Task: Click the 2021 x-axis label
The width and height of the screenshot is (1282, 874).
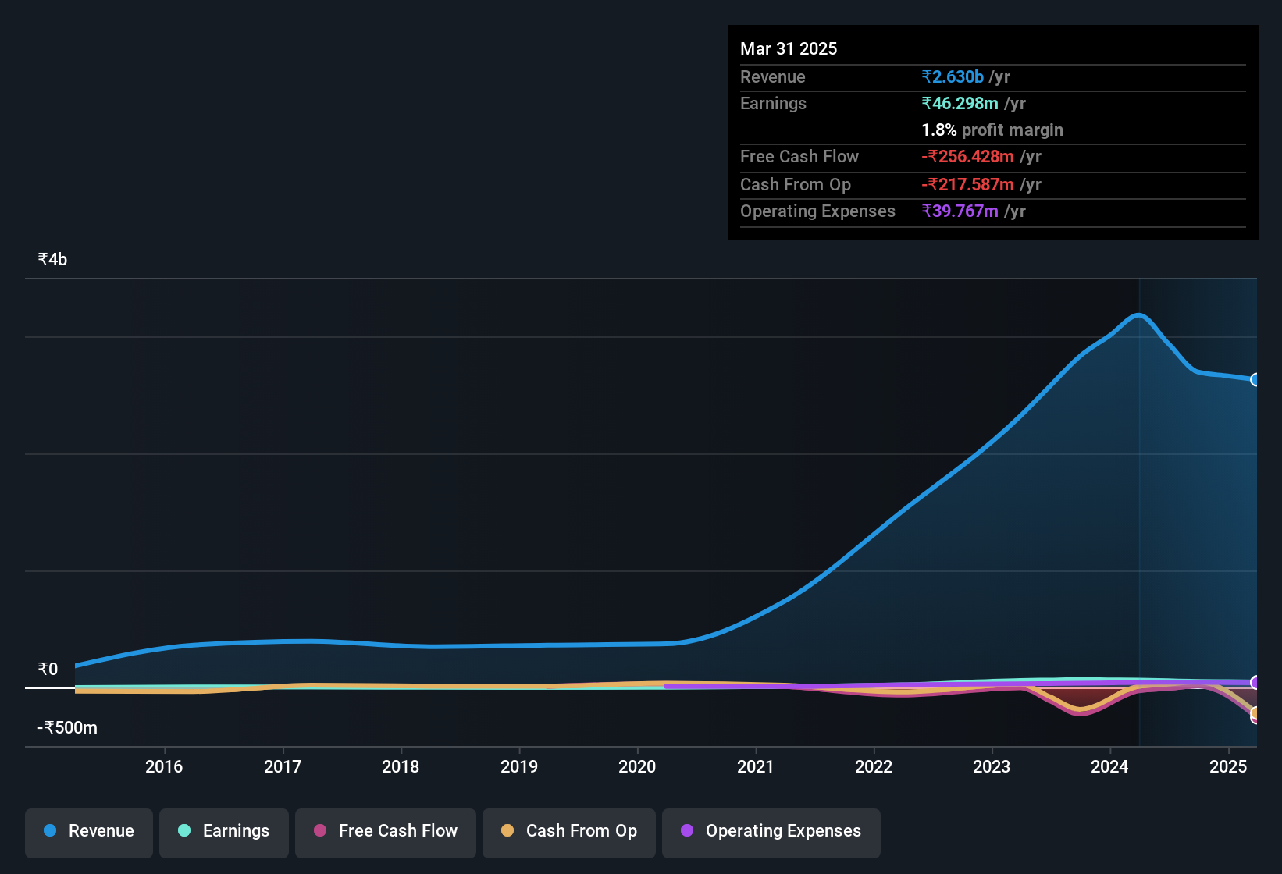Action: pos(756,766)
